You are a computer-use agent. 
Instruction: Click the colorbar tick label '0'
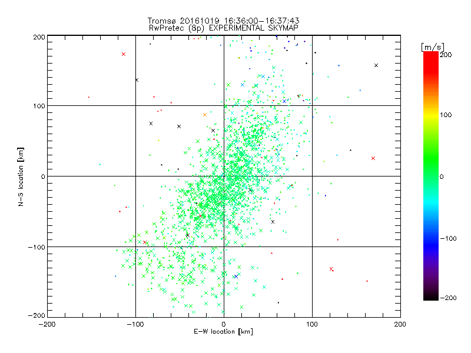[x=442, y=177]
